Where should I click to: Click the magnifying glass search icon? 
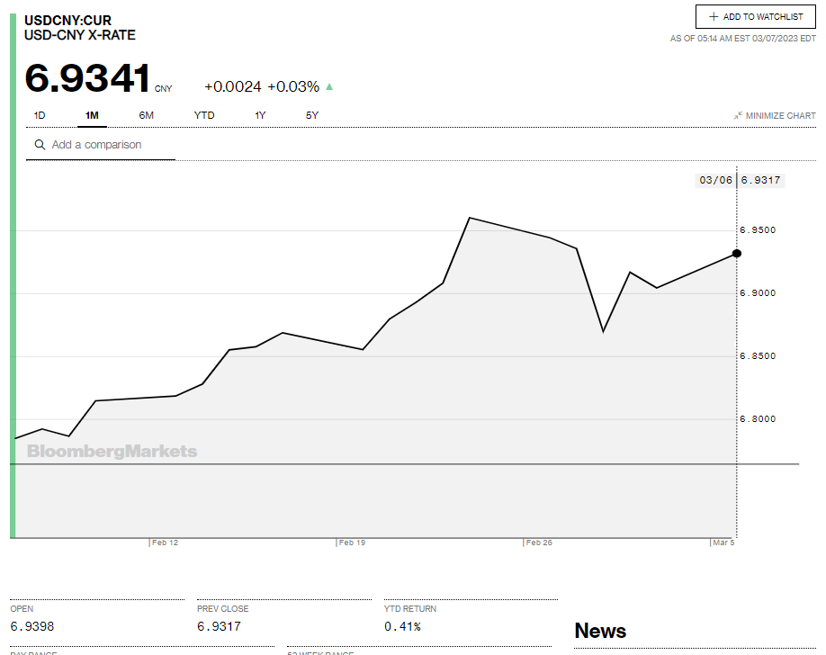[40, 145]
